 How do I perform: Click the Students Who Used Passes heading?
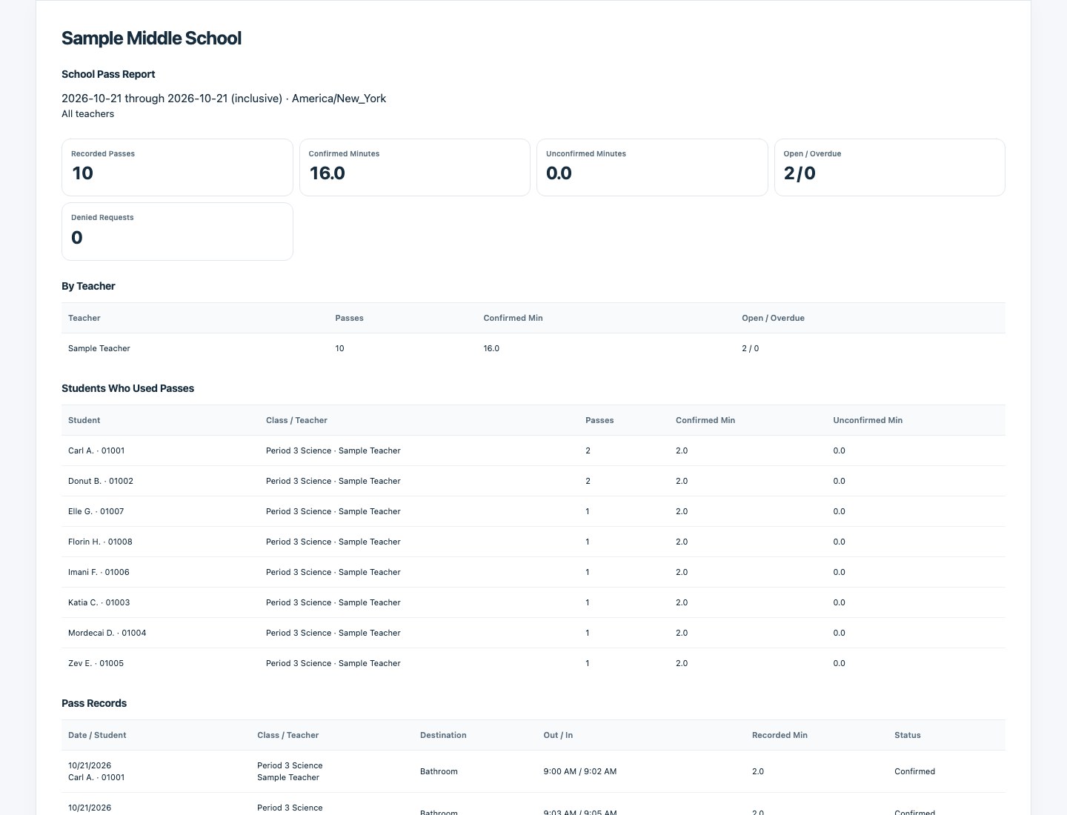127,388
